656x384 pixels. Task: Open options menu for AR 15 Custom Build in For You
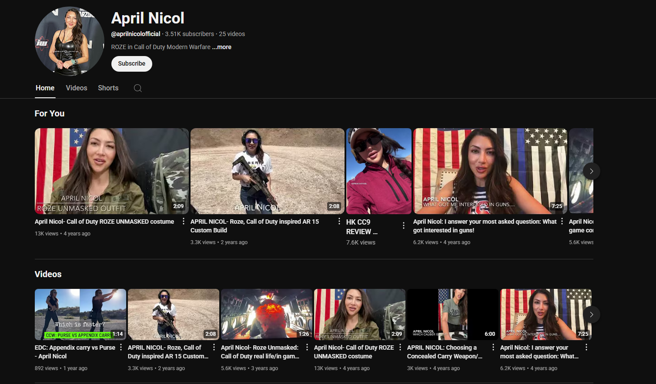click(339, 222)
